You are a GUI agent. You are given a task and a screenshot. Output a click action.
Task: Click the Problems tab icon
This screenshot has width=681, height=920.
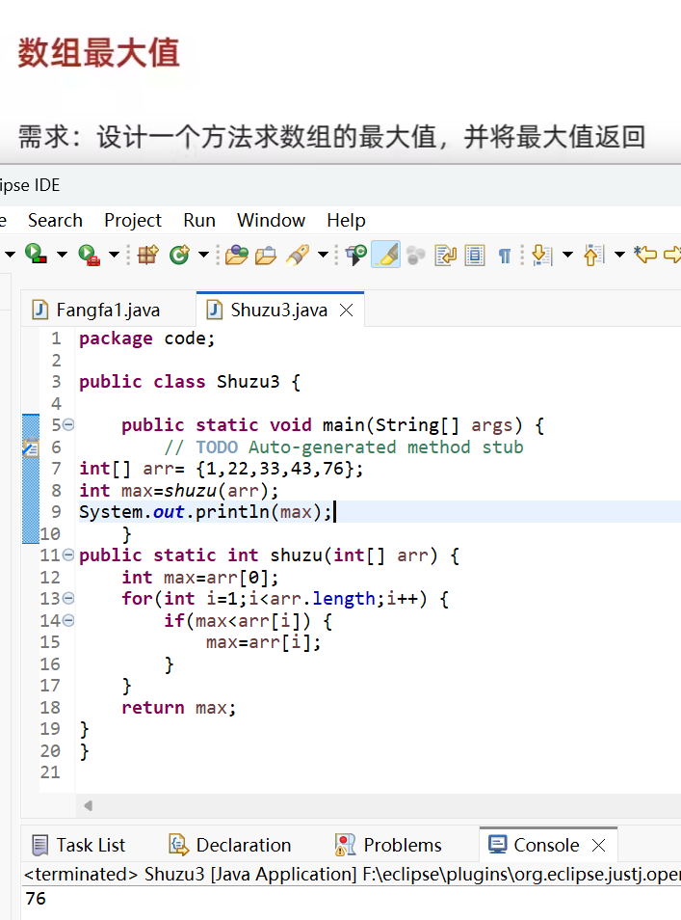345,845
